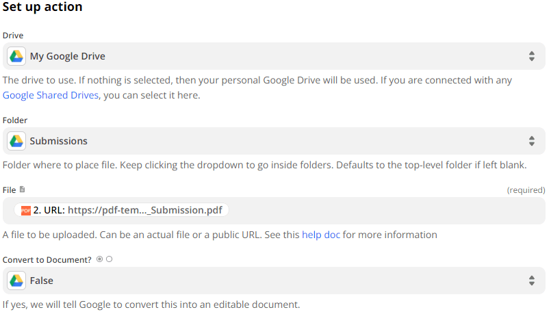Open the Google Shared Drives link
Viewport: 551px width, 312px height.
click(x=51, y=95)
